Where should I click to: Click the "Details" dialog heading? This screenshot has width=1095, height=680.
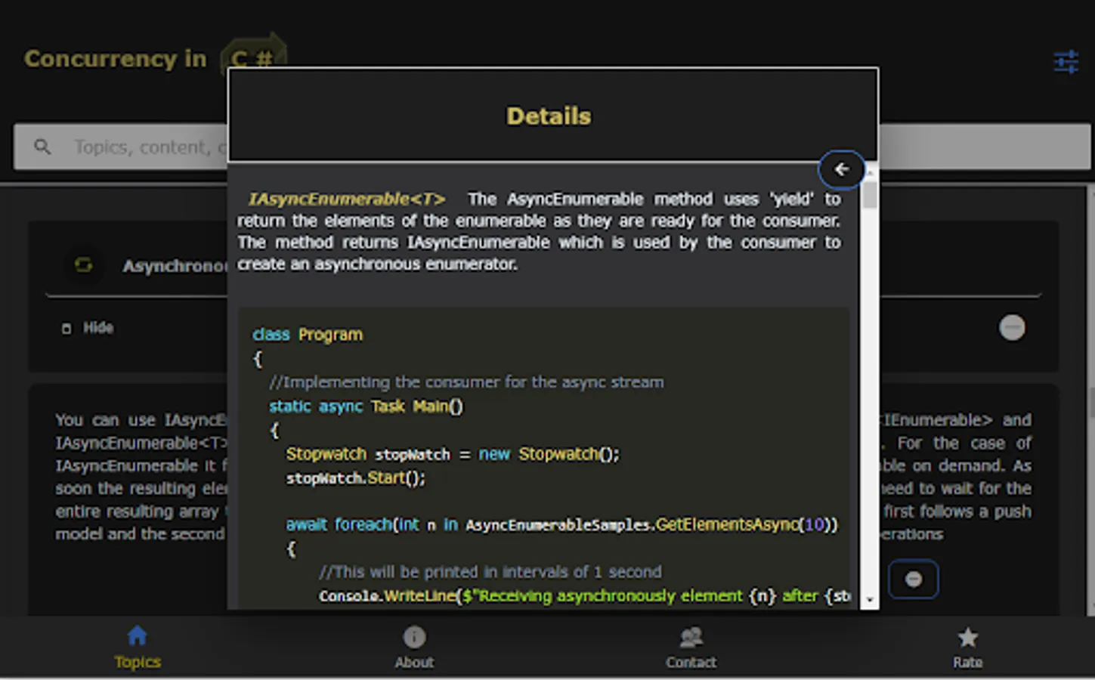click(549, 116)
